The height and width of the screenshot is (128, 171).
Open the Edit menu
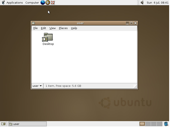43,28
